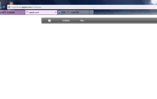Viewport: 157px width, 99px height.
Task: Click the /cn/itunes/ path in the URL
Action: coord(36,7)
